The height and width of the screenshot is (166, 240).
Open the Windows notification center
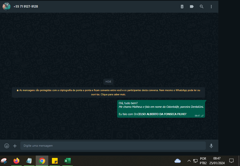coord(231,161)
